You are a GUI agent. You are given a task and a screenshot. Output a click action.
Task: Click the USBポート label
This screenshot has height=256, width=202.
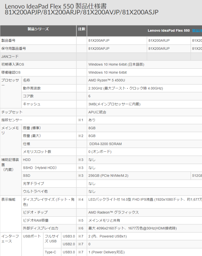tap(32, 236)
